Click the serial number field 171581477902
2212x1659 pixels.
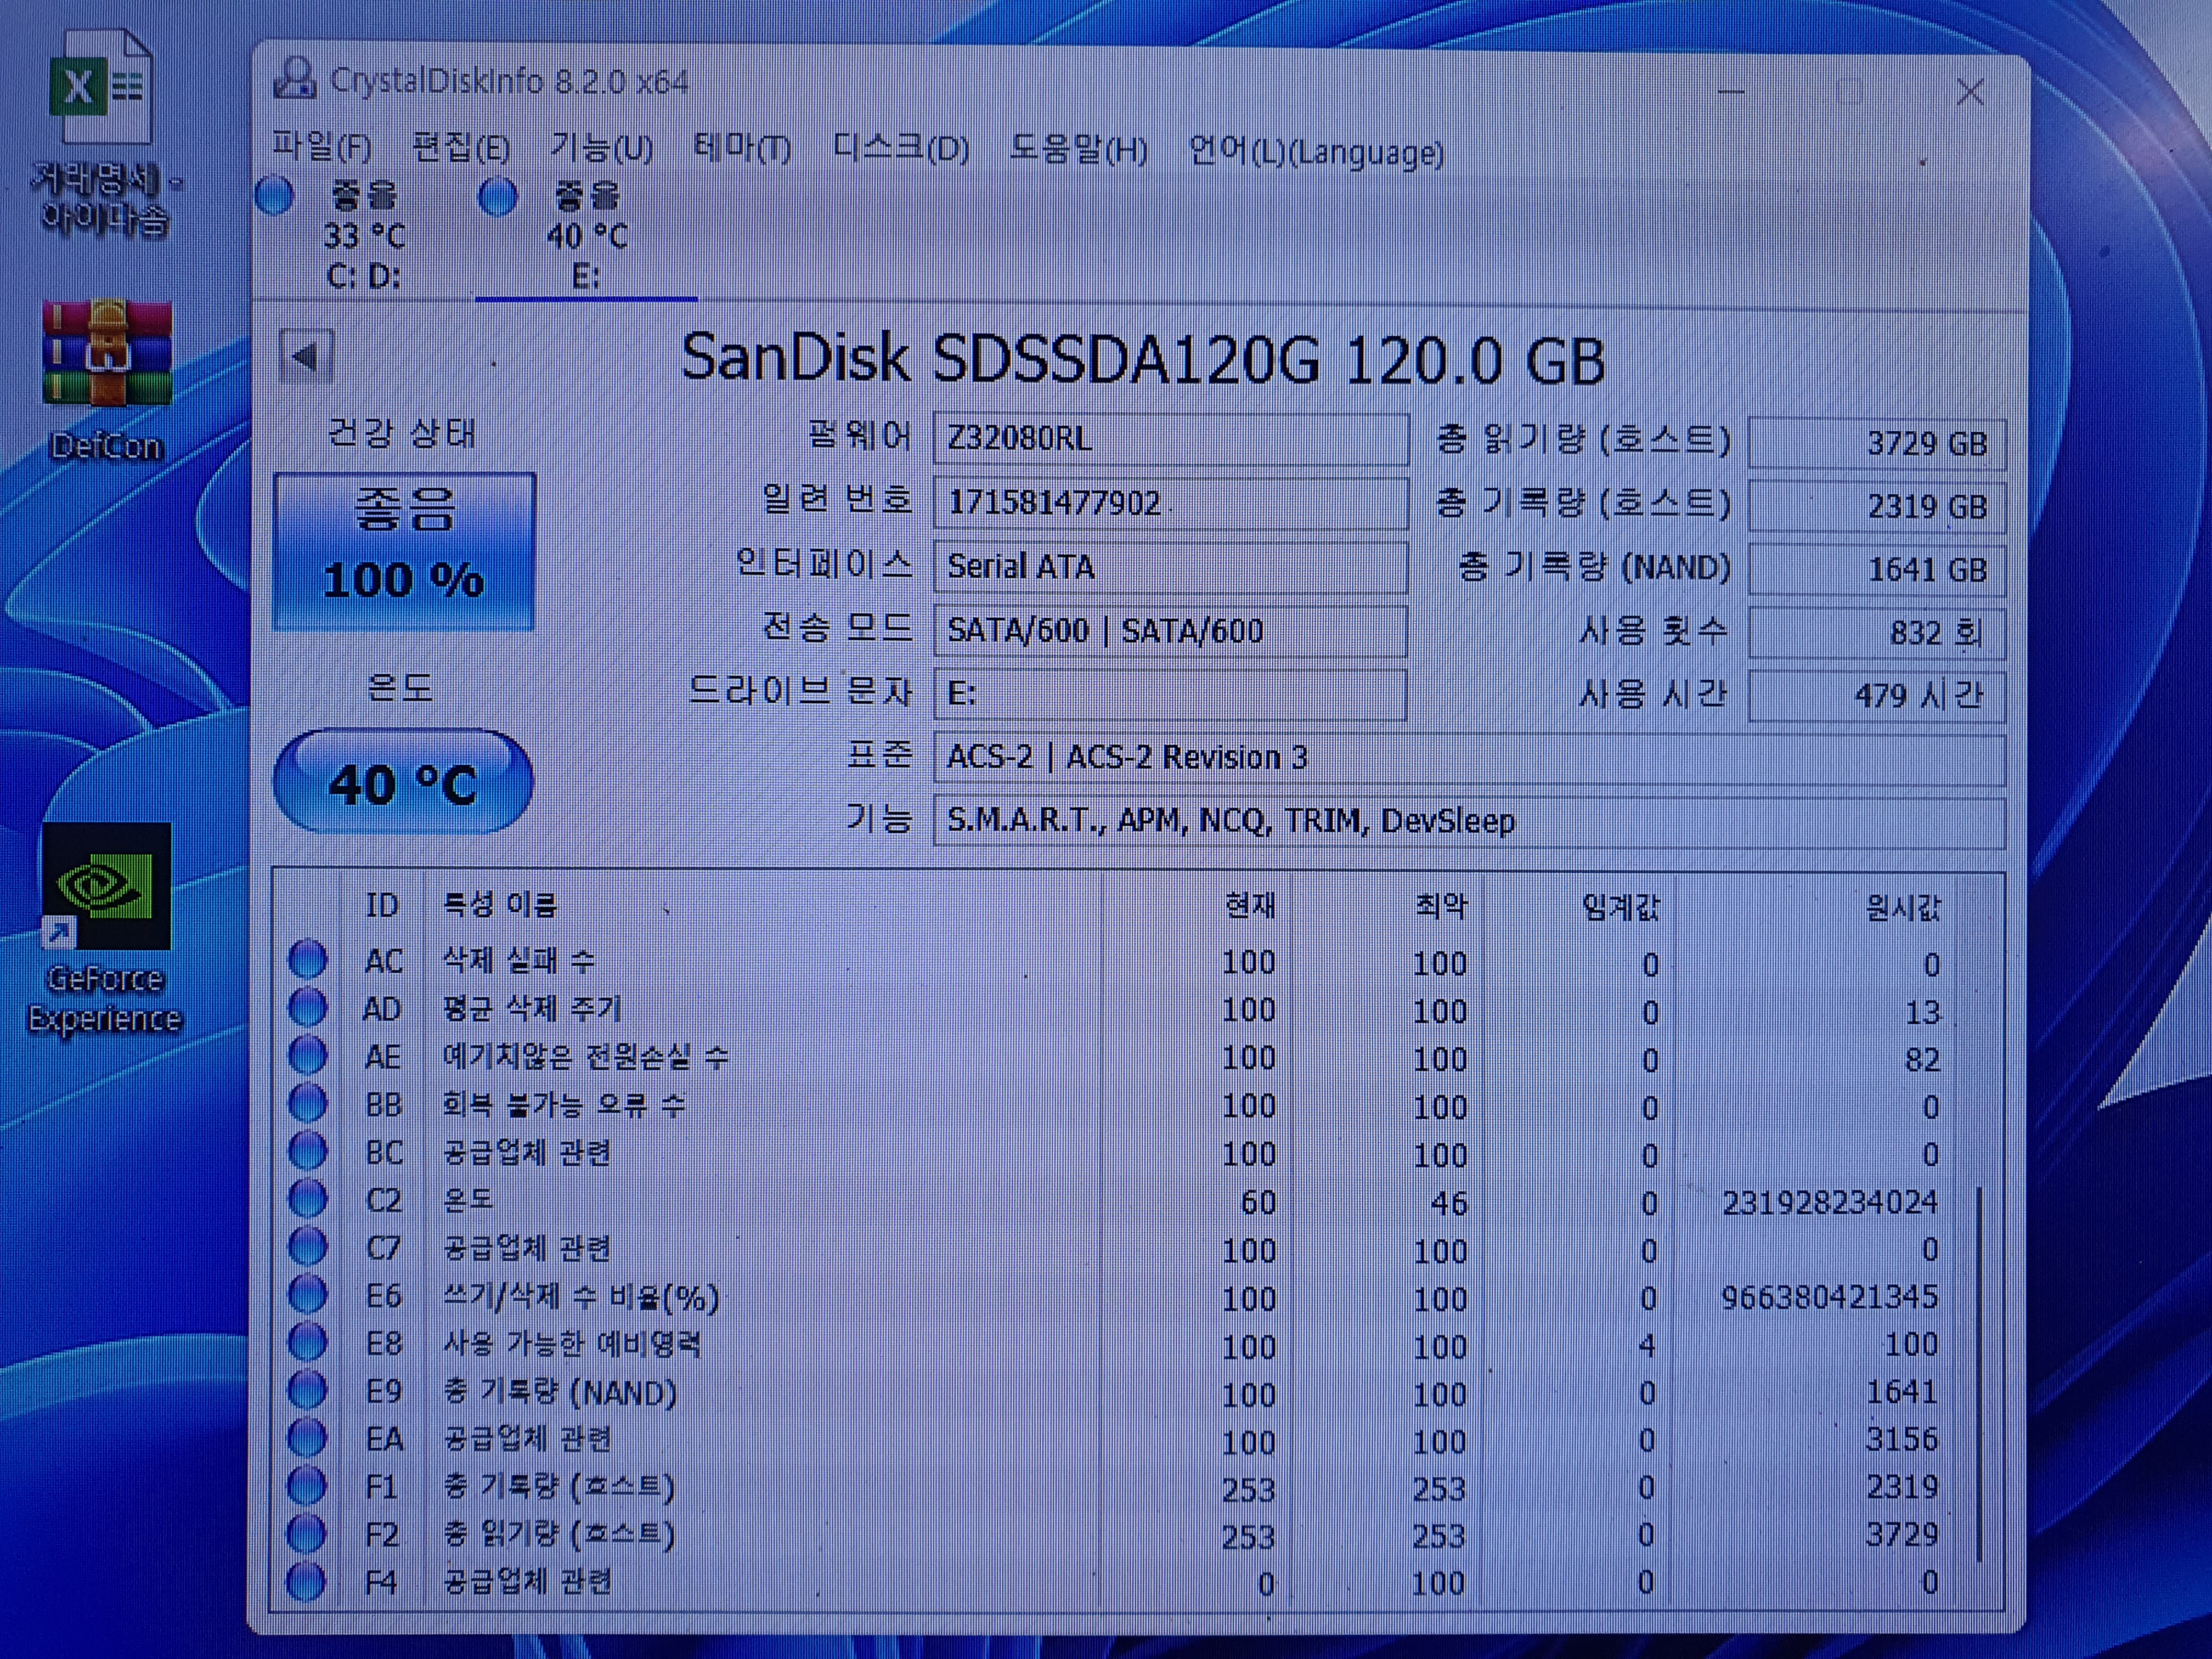[x=1170, y=502]
